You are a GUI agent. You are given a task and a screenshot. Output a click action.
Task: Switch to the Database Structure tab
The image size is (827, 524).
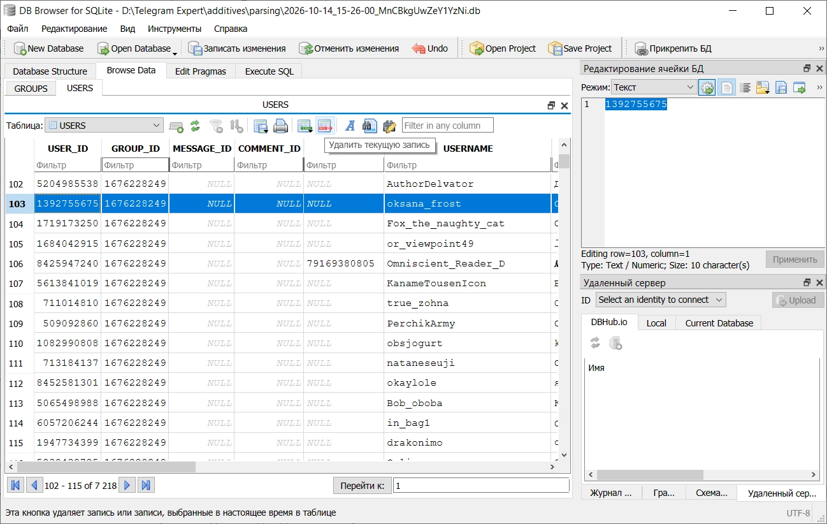coord(50,71)
